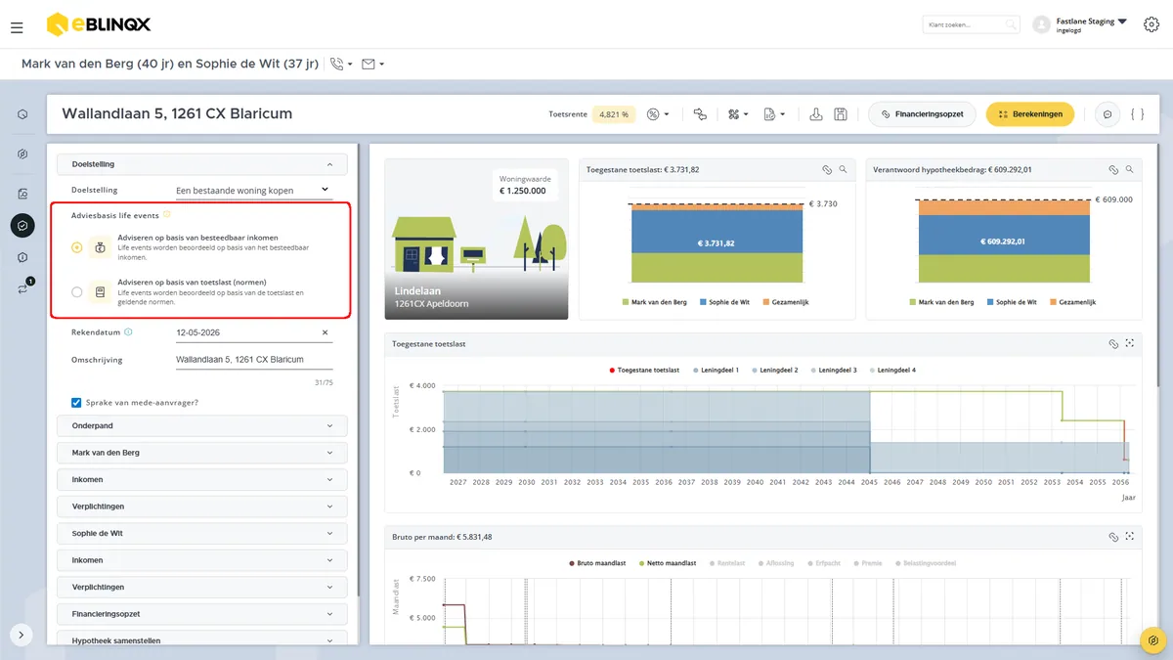Click the info icon beside Rekendatum
The height and width of the screenshot is (660, 1173).
129,332
